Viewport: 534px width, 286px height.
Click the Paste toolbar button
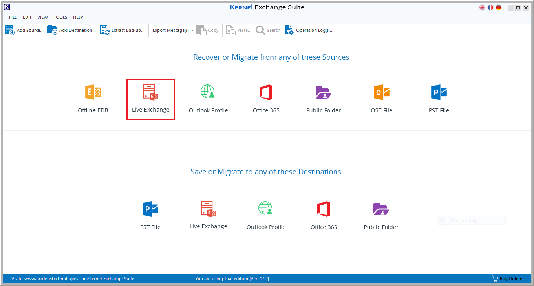click(239, 30)
